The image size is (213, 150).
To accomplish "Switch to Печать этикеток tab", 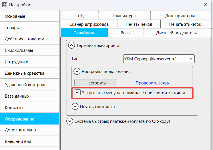I will [x=185, y=24].
